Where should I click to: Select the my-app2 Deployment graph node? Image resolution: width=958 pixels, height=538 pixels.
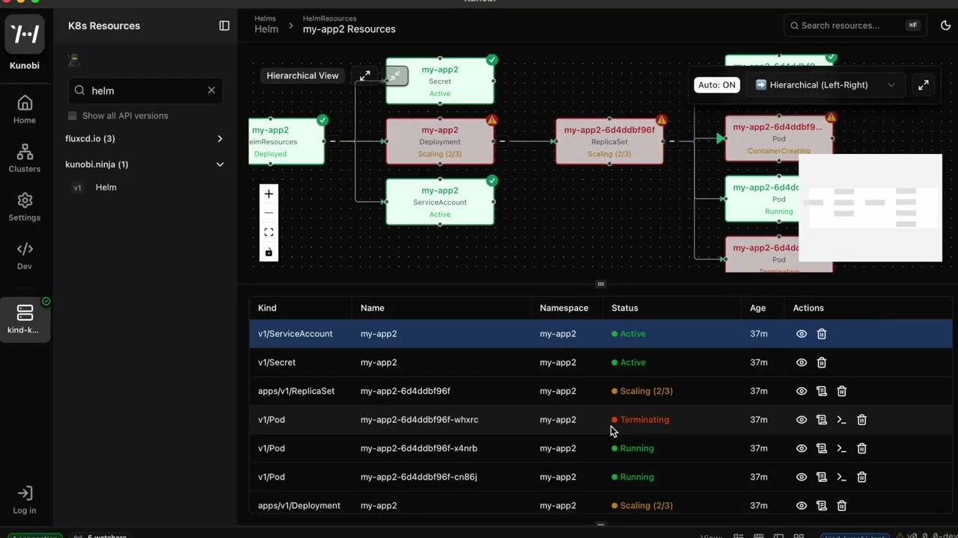[x=440, y=141]
